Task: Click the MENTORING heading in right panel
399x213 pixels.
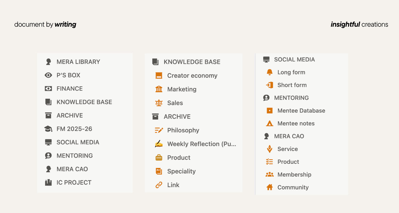Action: (292, 98)
